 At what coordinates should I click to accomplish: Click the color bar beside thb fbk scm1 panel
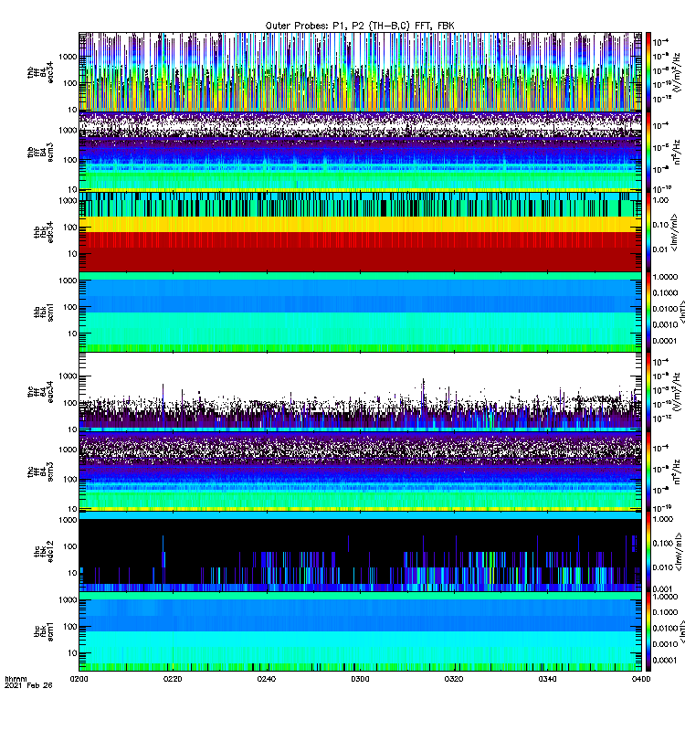(x=648, y=313)
